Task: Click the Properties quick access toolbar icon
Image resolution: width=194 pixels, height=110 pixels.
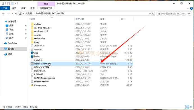Action: tap(8, 4)
